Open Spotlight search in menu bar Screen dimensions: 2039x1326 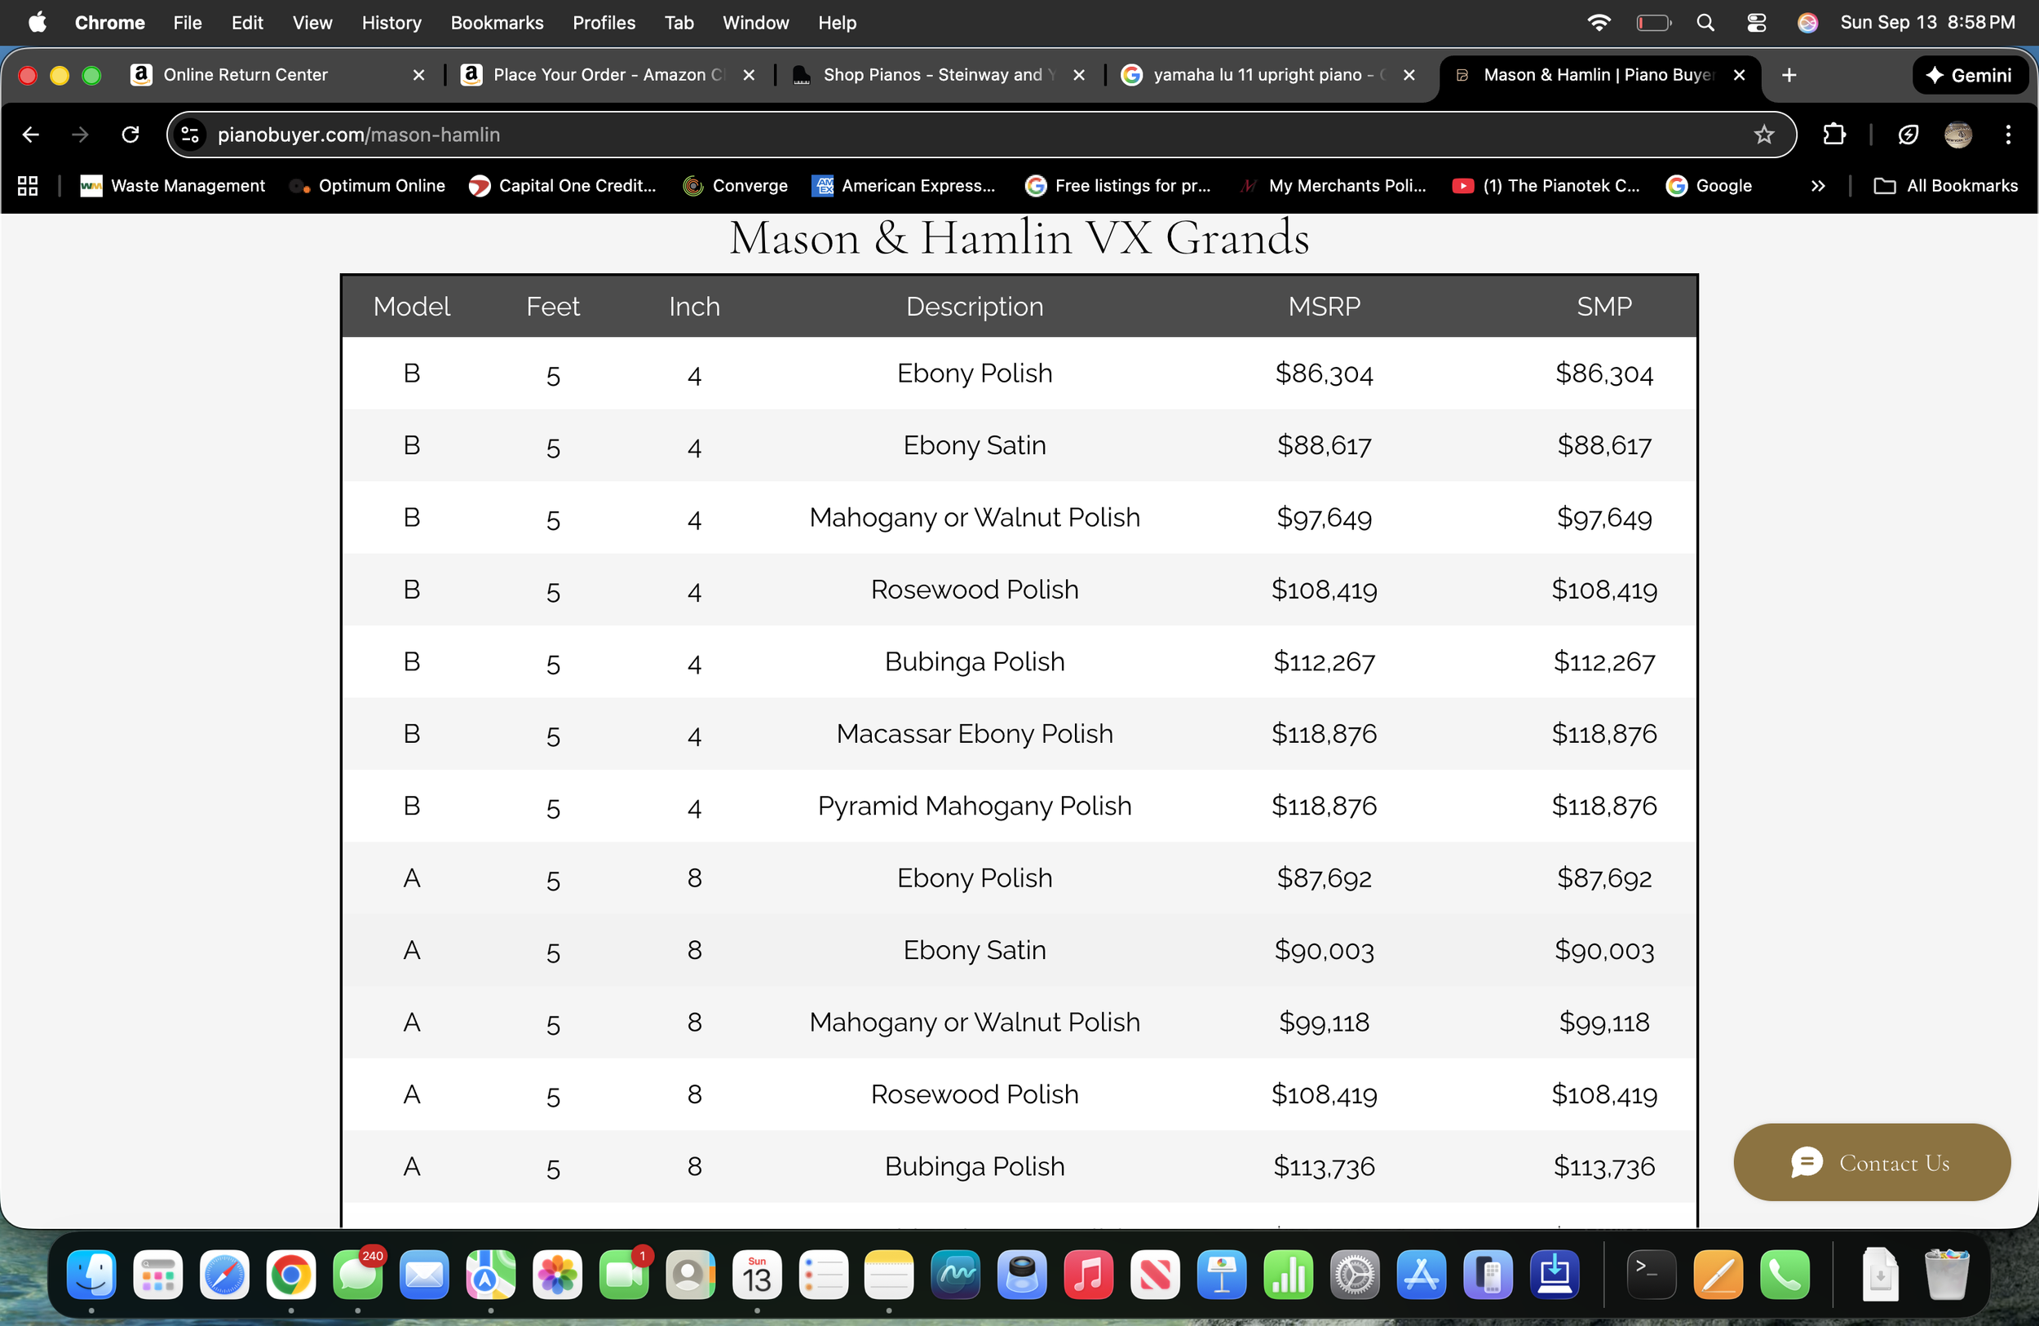(1705, 23)
